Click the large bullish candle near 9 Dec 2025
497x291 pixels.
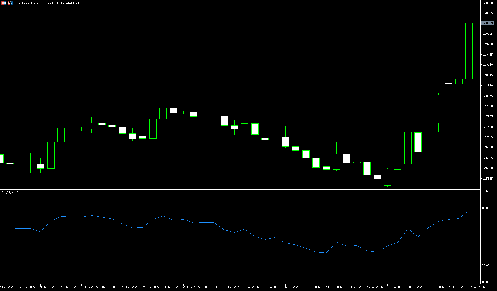51,155
